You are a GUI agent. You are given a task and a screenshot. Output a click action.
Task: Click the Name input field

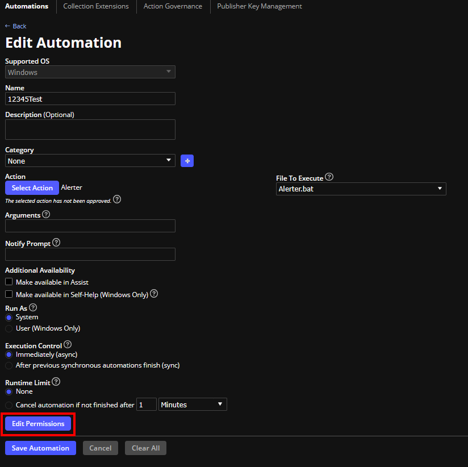tap(90, 99)
